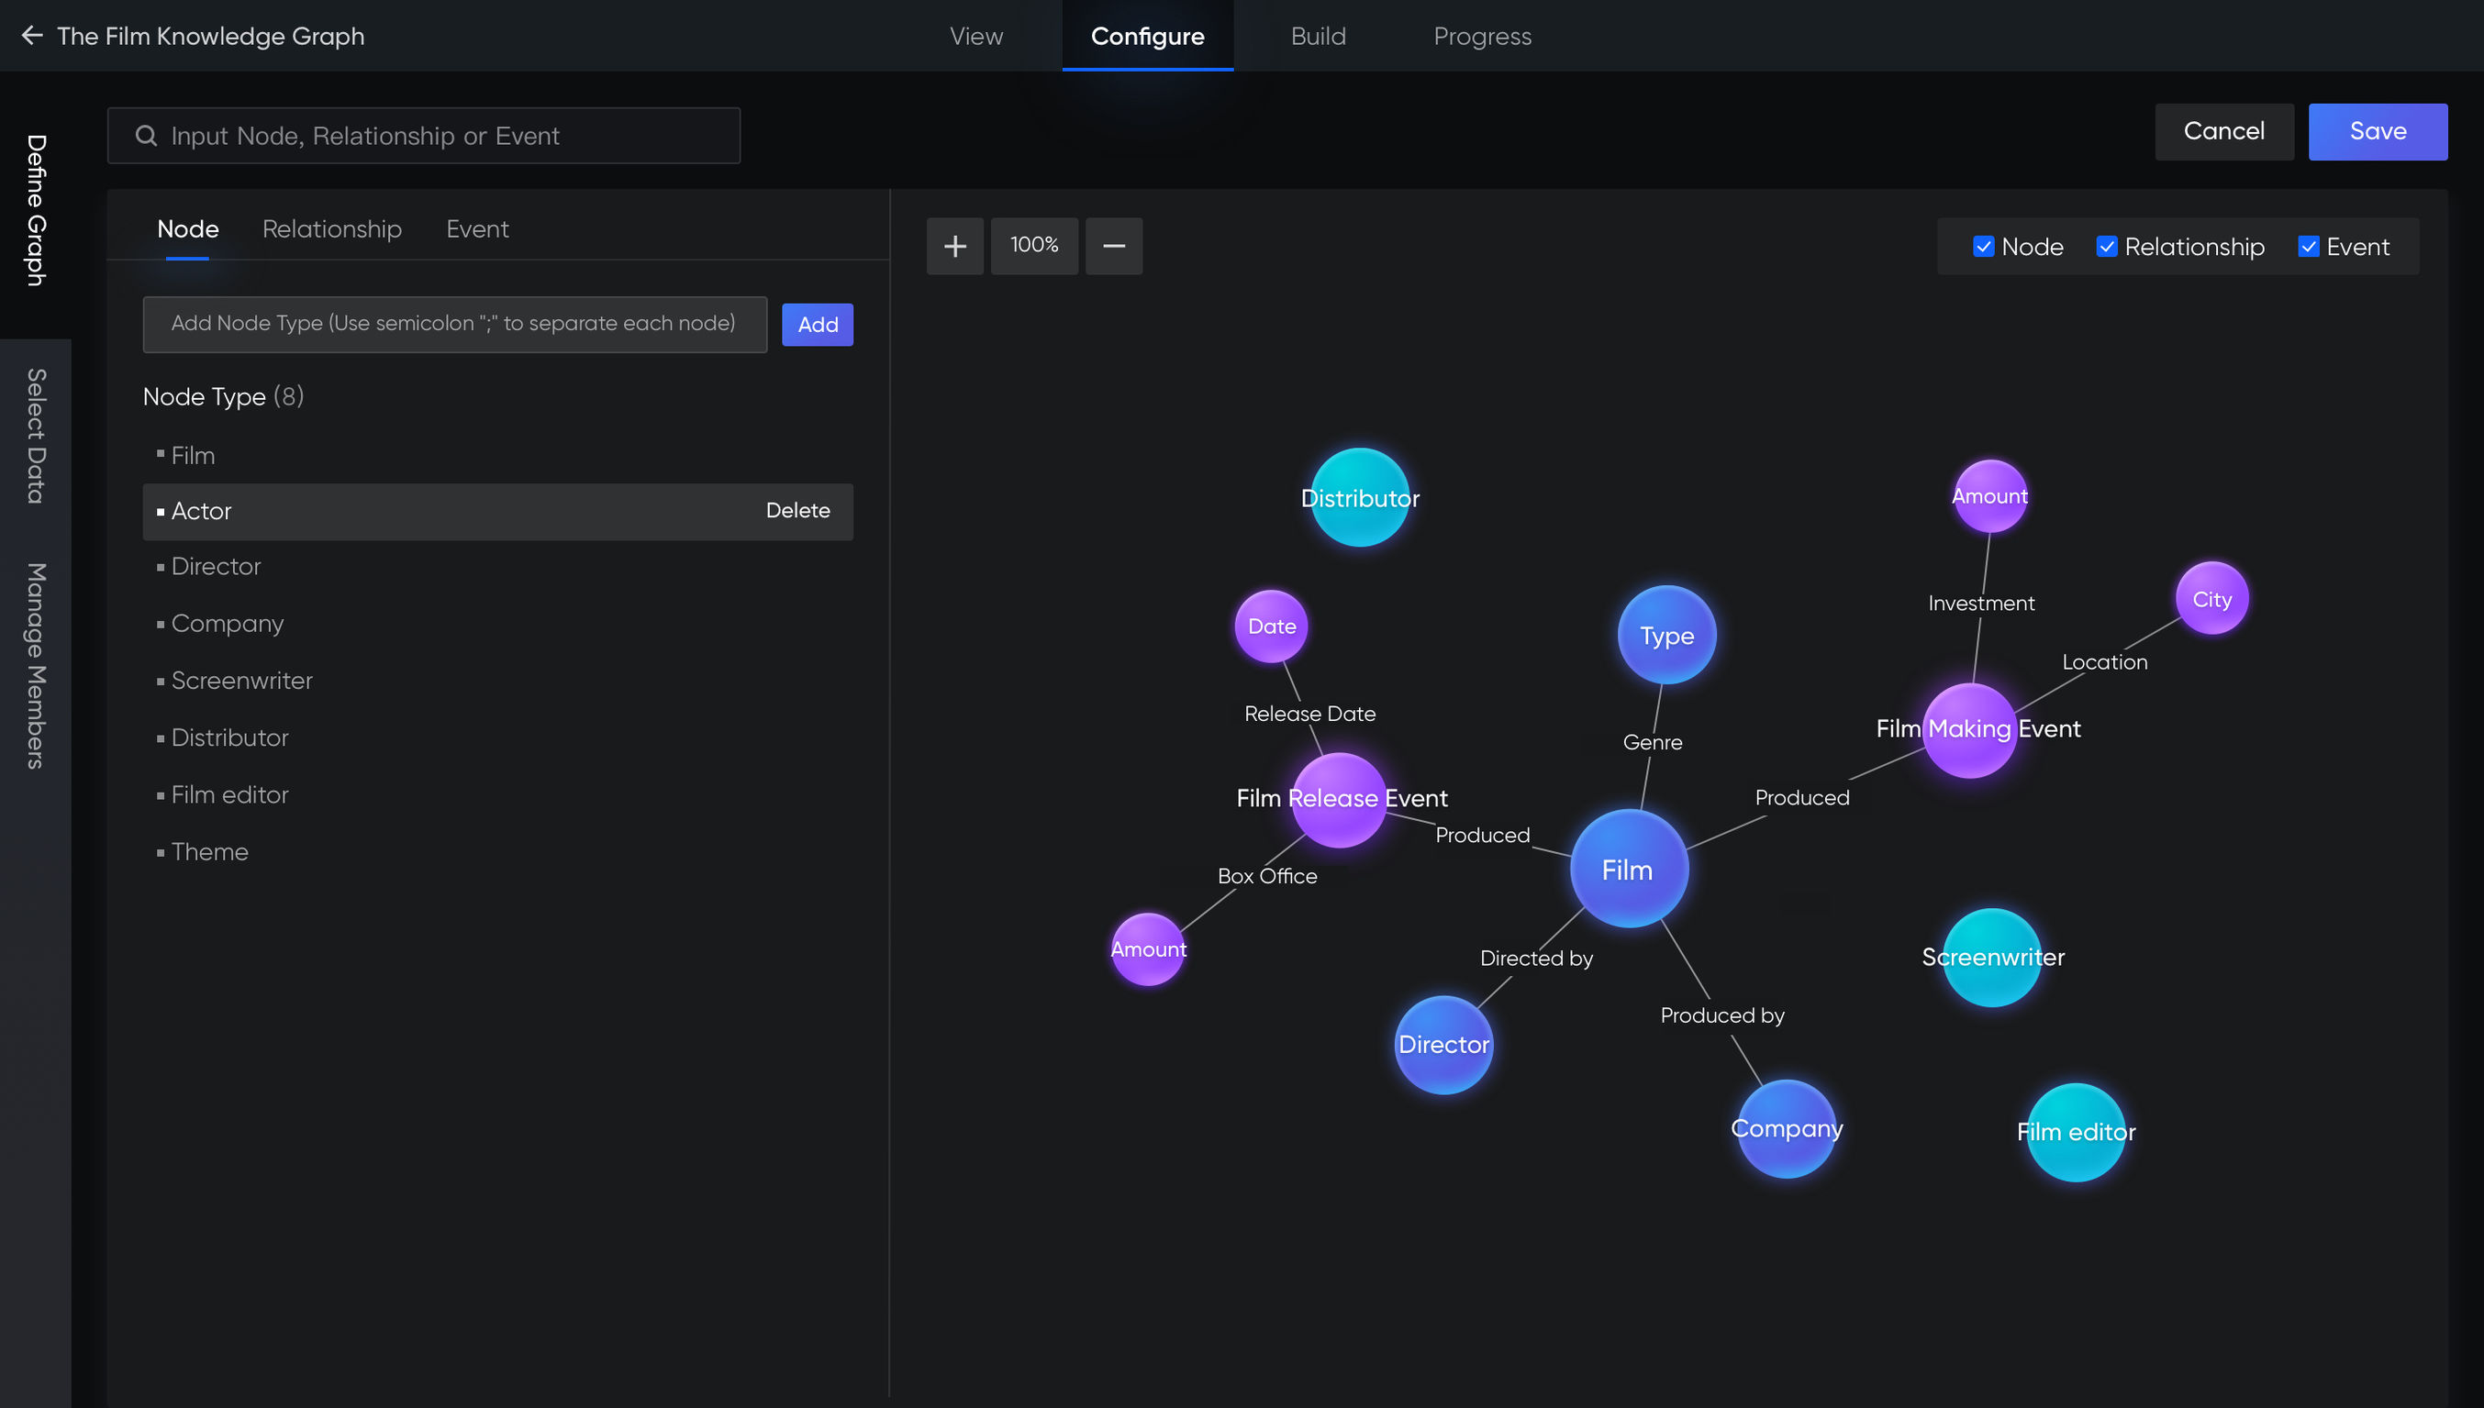Save the graph configuration

(x=2378, y=131)
